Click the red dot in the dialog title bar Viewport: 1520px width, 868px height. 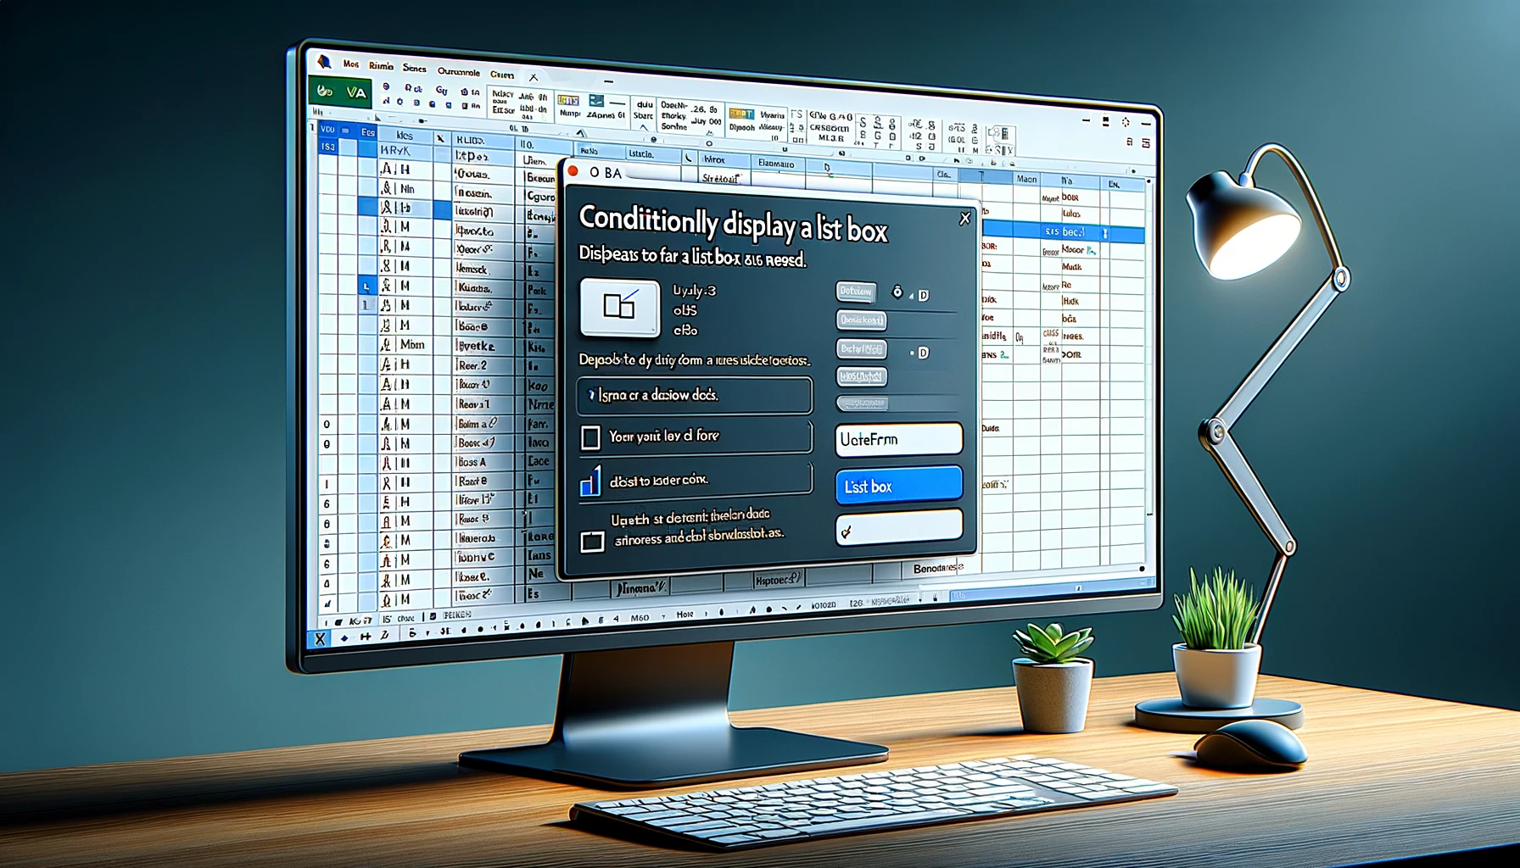click(573, 171)
